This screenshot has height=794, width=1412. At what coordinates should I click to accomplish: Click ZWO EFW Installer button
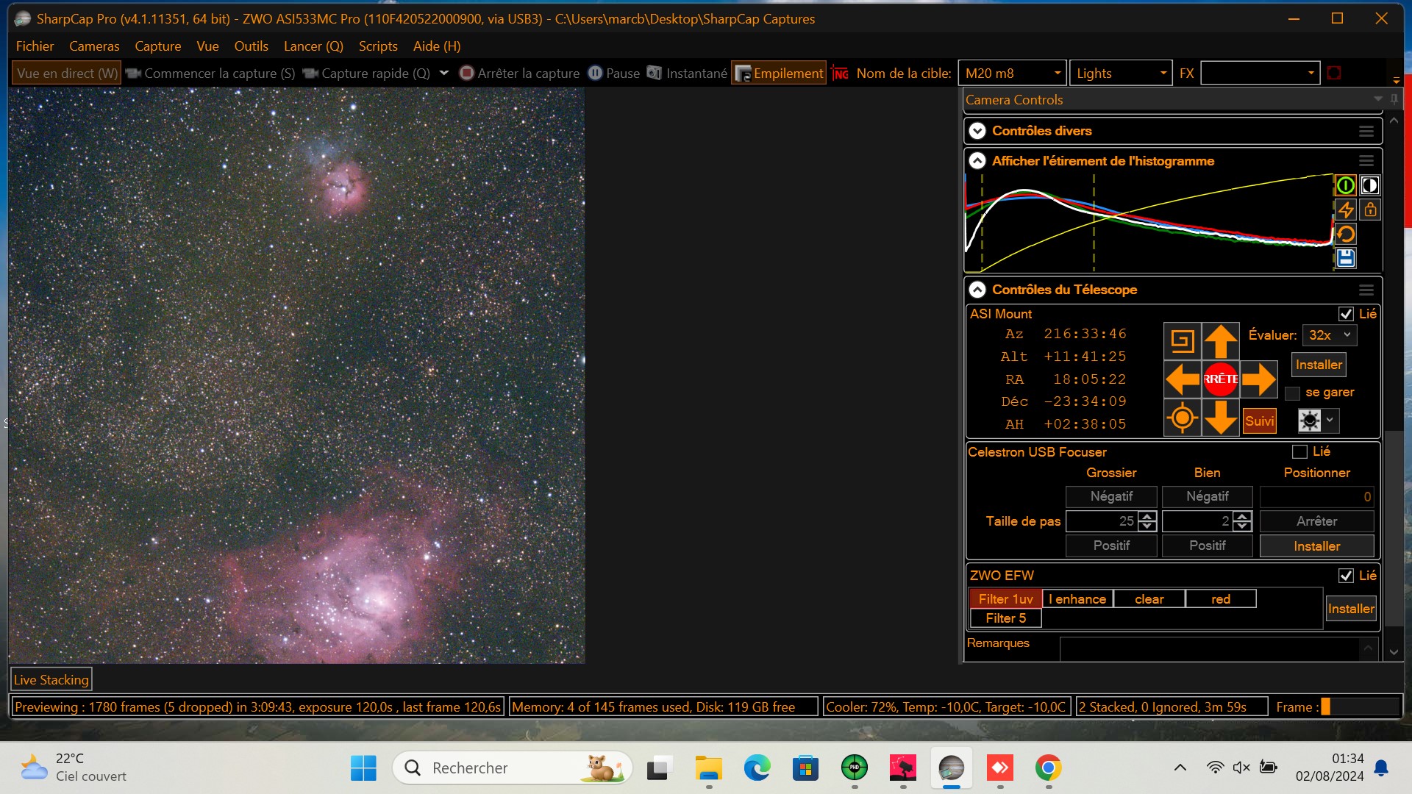coord(1351,609)
